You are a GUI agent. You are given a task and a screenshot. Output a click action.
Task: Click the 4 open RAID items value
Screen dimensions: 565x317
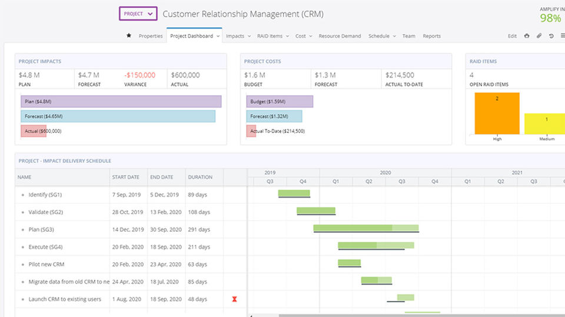pyautogui.click(x=471, y=75)
